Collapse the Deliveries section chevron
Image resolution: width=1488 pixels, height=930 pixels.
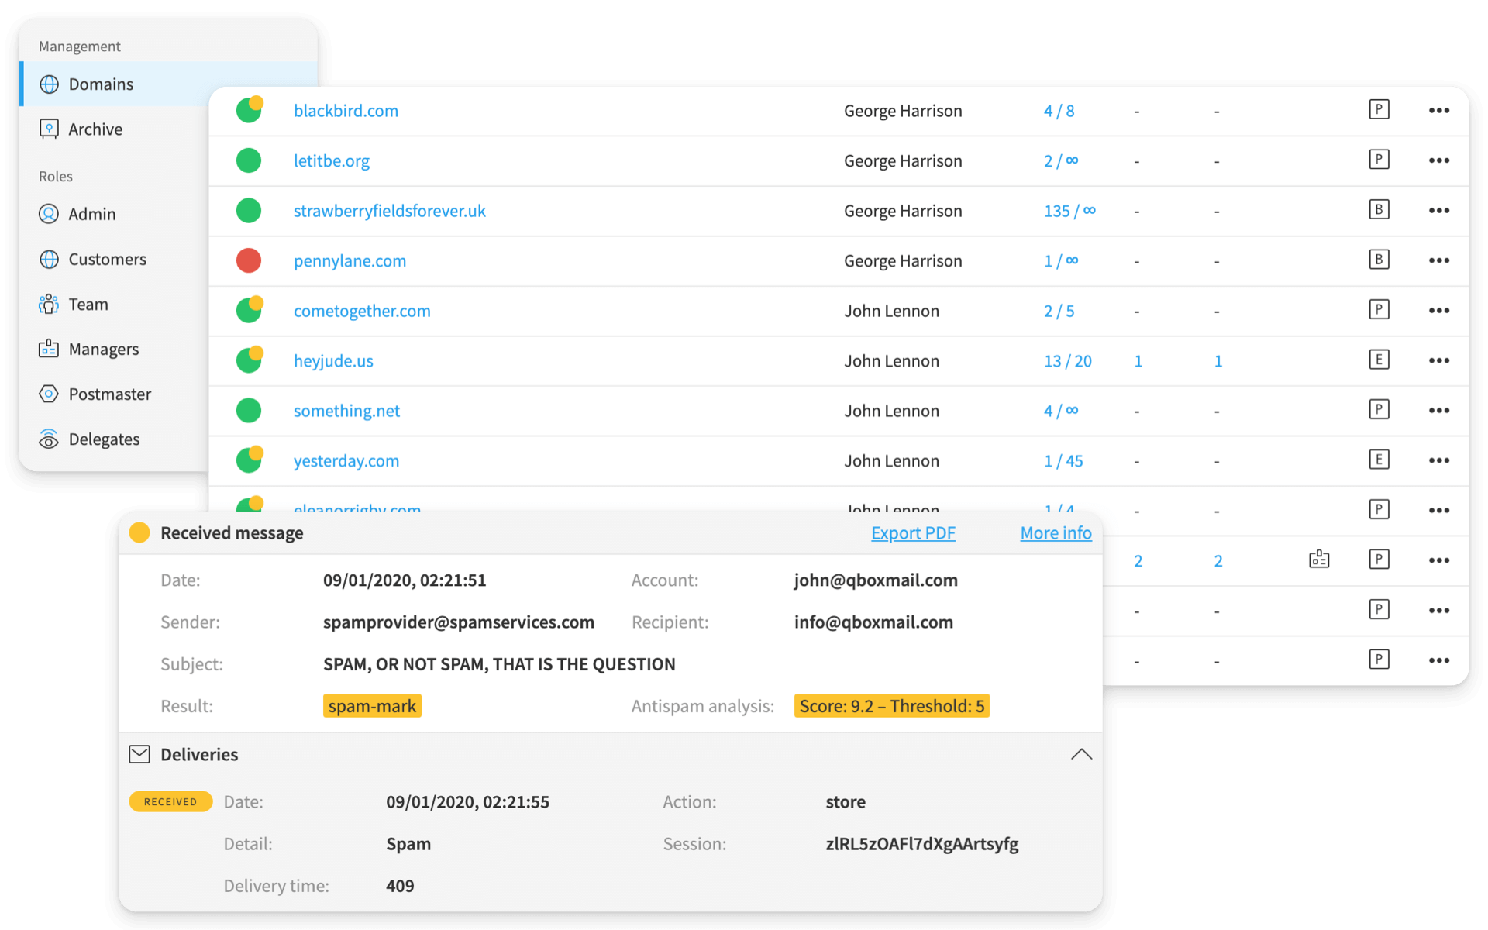pyautogui.click(x=1081, y=754)
